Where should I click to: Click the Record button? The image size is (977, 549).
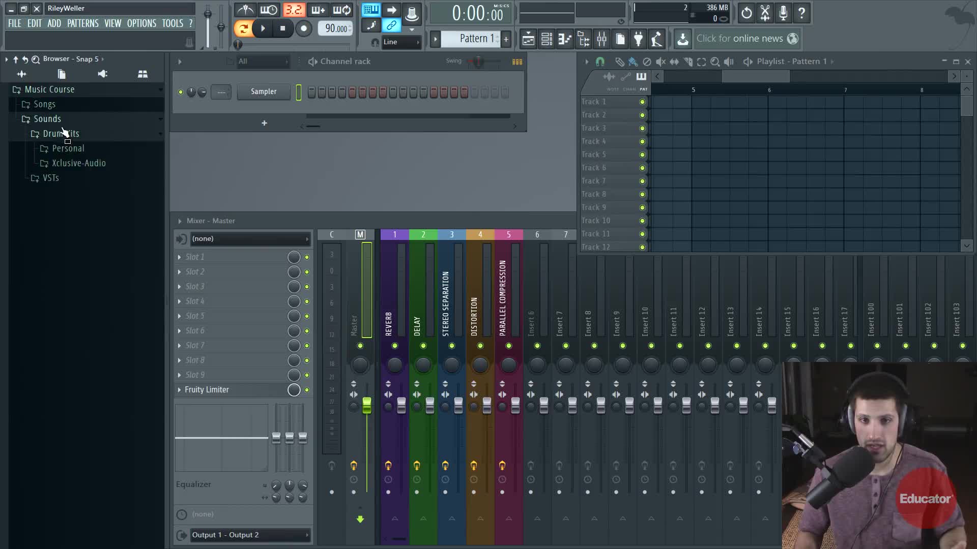click(304, 28)
